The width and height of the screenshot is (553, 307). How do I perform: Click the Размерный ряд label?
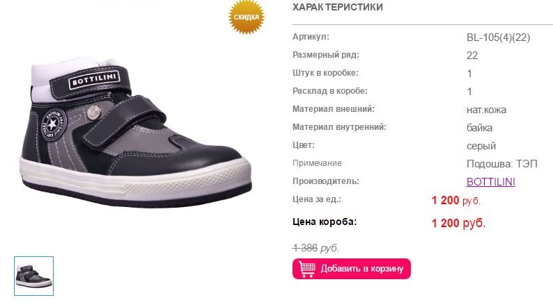pos(325,55)
